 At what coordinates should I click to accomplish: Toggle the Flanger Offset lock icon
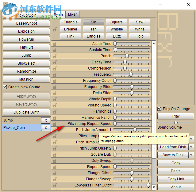(55, 173)
